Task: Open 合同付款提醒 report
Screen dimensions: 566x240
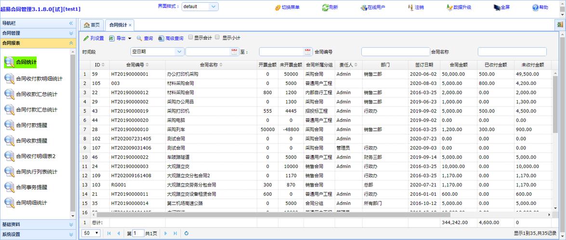Action: tap(26, 125)
